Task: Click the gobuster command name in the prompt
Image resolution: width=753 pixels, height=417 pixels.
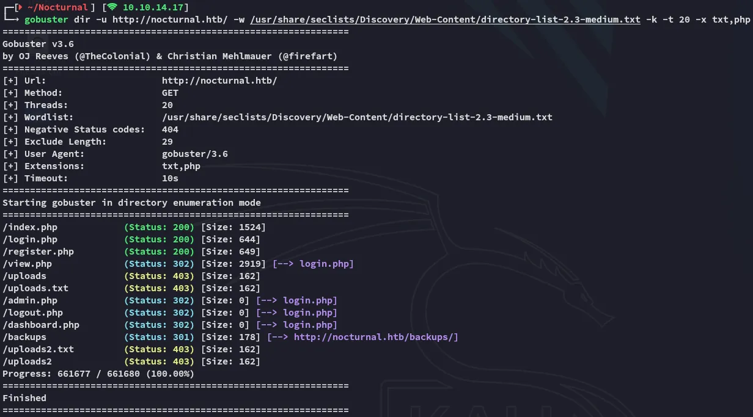Action: pos(46,20)
